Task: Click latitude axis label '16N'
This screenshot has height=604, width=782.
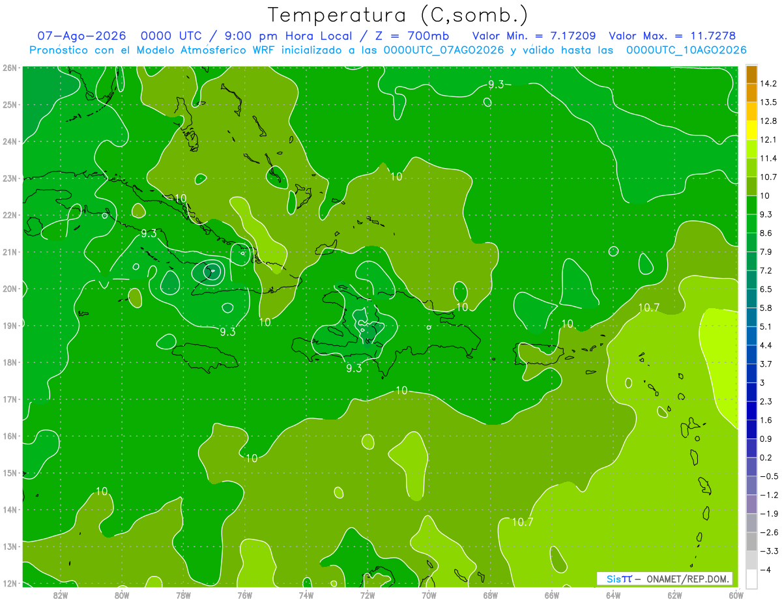Action: click(10, 436)
